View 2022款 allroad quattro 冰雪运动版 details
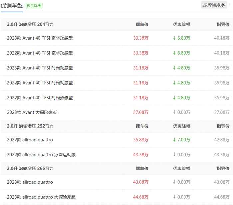 pos(41,155)
